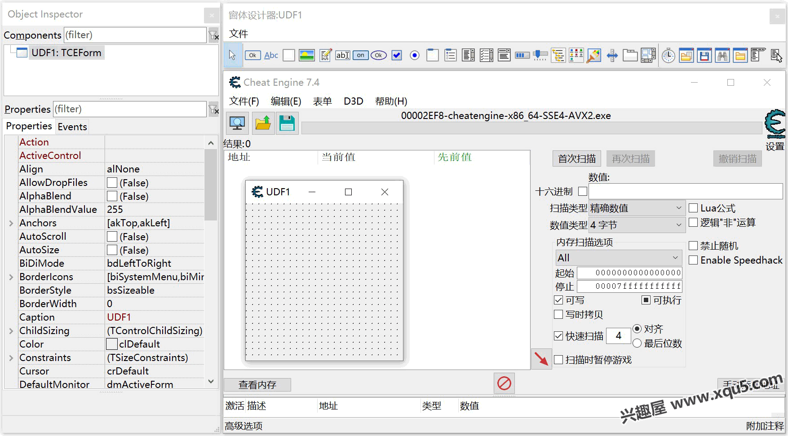788x436 pixels.
Task: Click the 数值 value input field
Action: click(686, 191)
